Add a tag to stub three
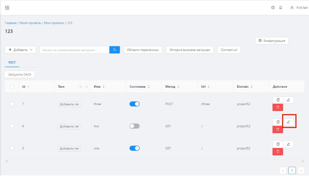 point(69,104)
